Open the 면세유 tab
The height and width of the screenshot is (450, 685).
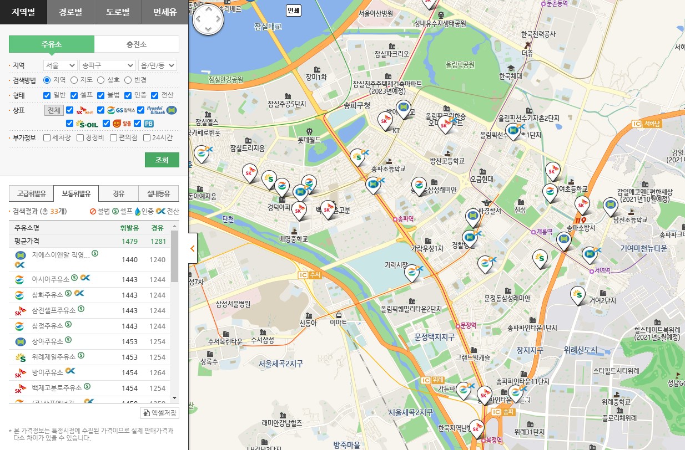[165, 12]
